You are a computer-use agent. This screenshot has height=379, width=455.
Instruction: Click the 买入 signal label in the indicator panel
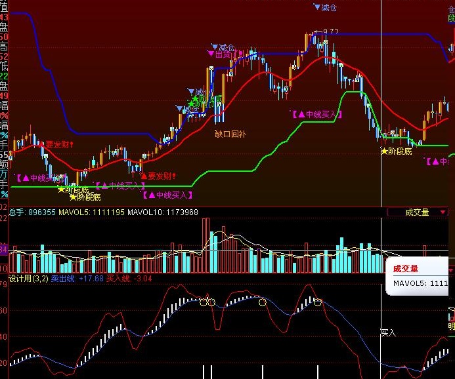[x=388, y=332]
